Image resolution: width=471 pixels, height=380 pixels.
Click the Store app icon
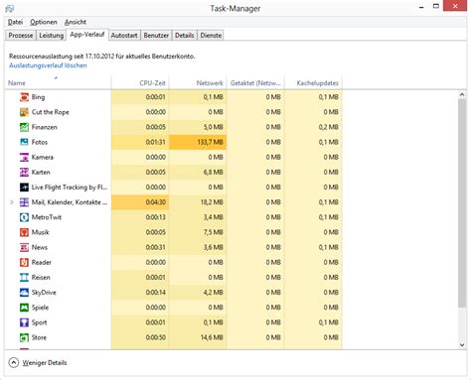point(24,337)
